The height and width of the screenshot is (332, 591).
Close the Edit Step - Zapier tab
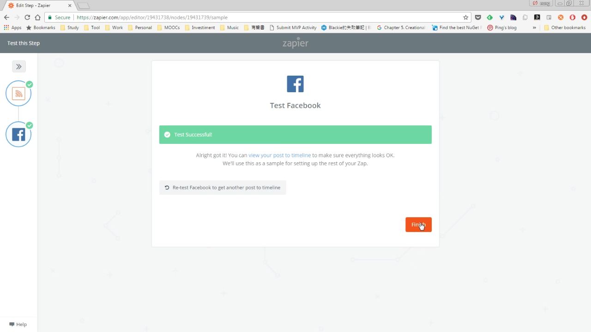tap(70, 6)
